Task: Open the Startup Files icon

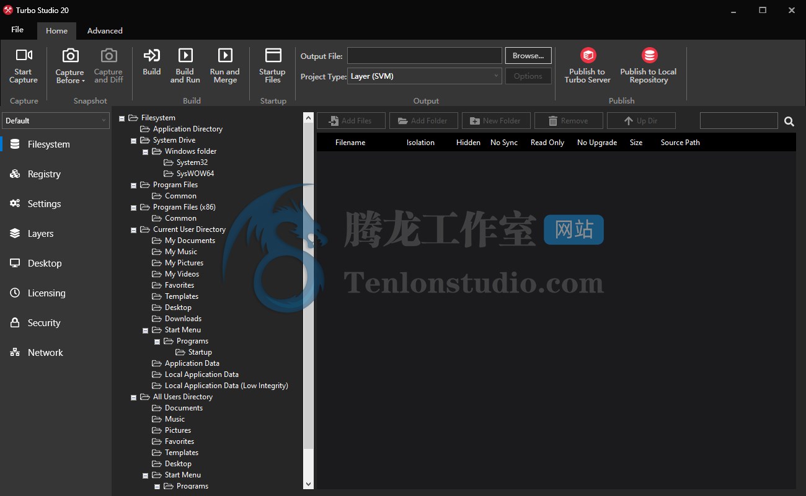Action: point(273,55)
